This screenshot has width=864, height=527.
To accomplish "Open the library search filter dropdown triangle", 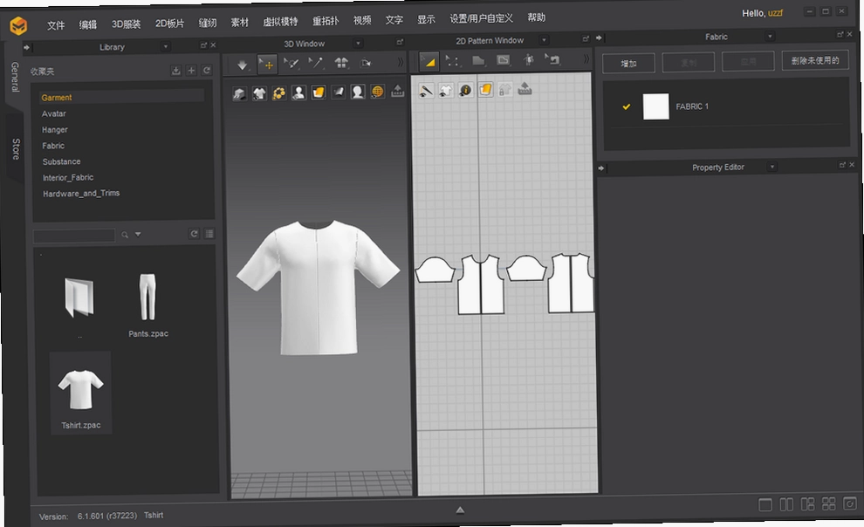I will click(x=138, y=235).
